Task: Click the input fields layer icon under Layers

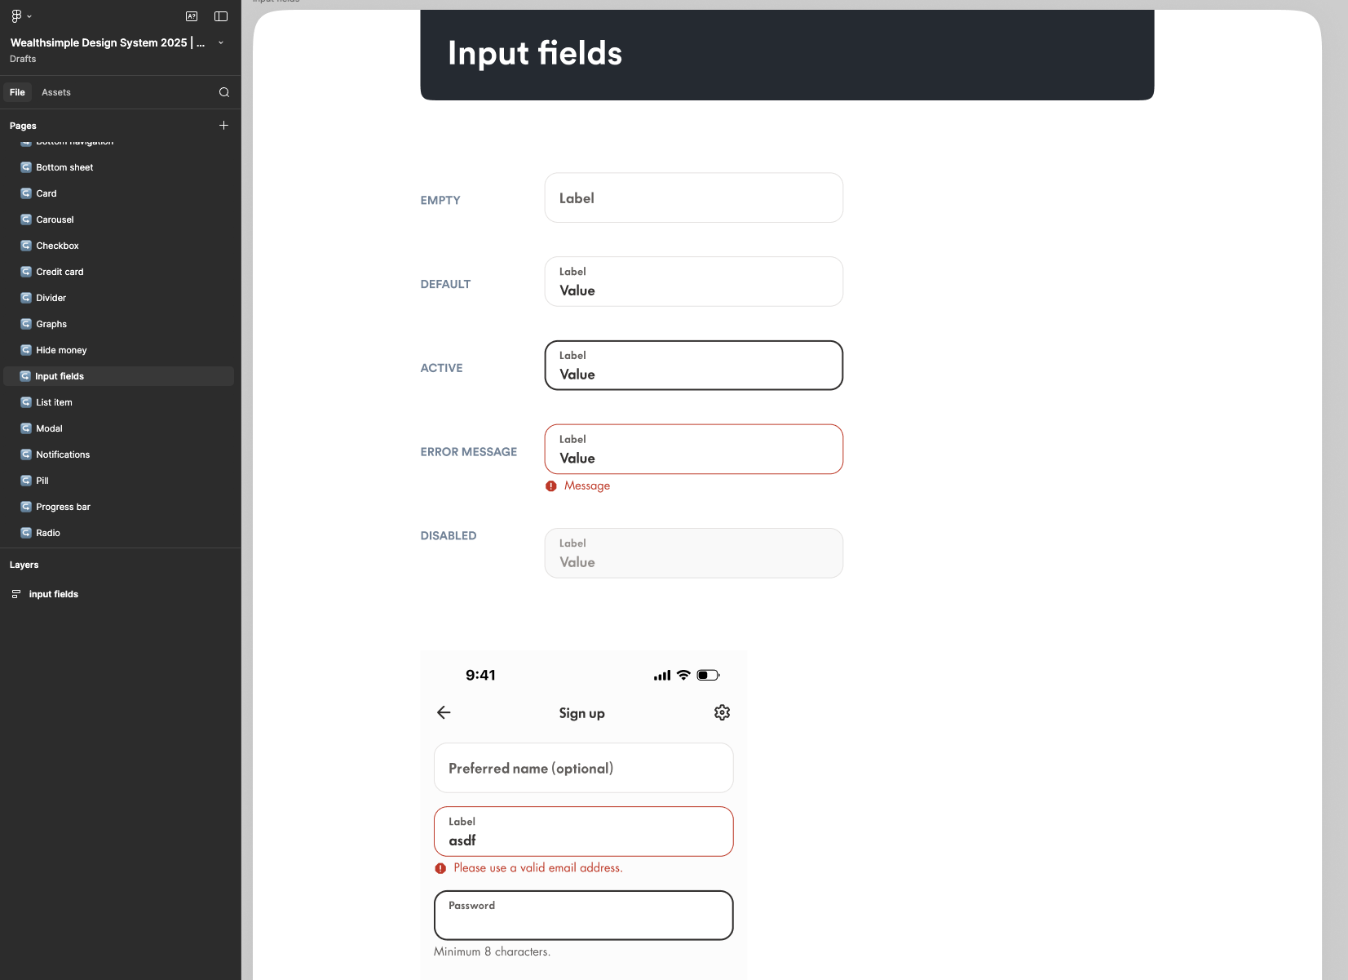Action: click(15, 594)
